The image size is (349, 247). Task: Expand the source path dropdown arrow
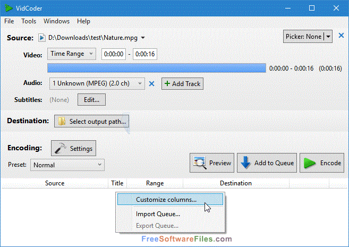point(143,38)
